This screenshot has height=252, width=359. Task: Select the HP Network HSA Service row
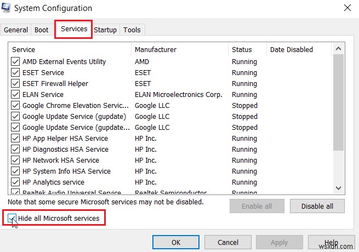61,161
